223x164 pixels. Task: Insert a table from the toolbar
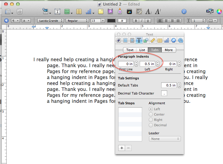(79, 12)
